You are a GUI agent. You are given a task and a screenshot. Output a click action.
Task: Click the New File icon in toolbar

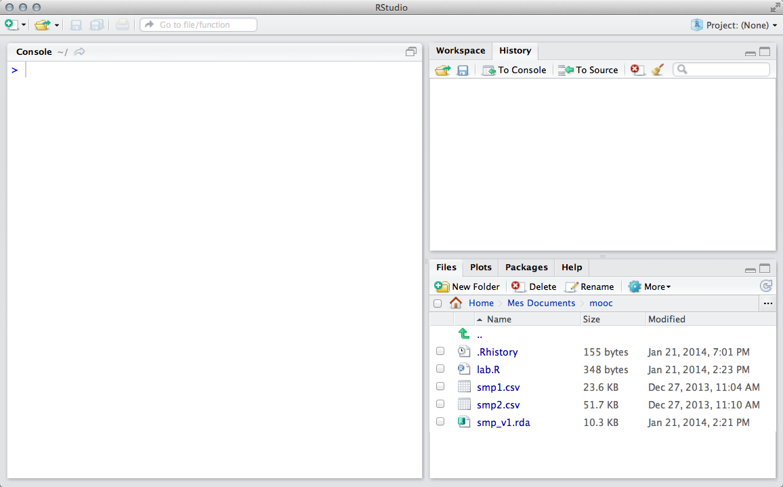tap(11, 25)
